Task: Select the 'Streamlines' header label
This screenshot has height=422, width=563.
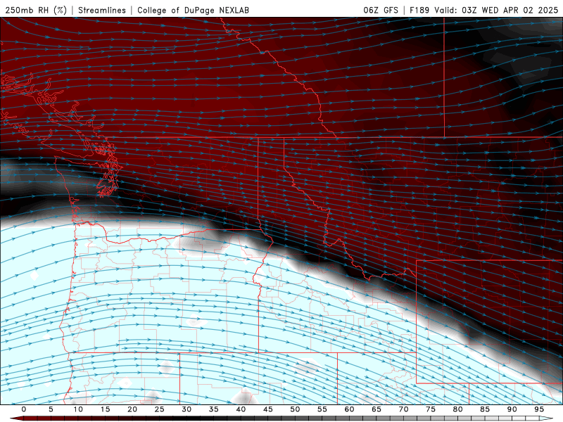Action: coord(102,10)
